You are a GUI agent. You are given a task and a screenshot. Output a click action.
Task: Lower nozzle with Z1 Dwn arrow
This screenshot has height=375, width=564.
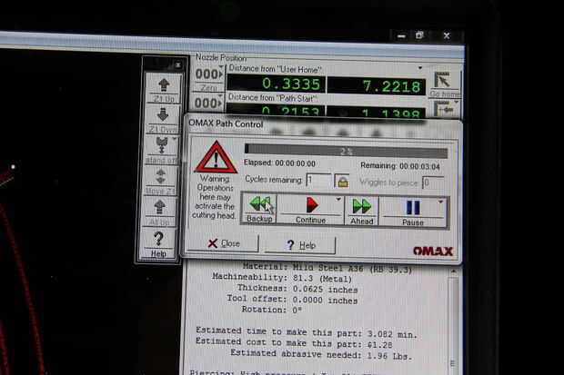(x=164, y=119)
